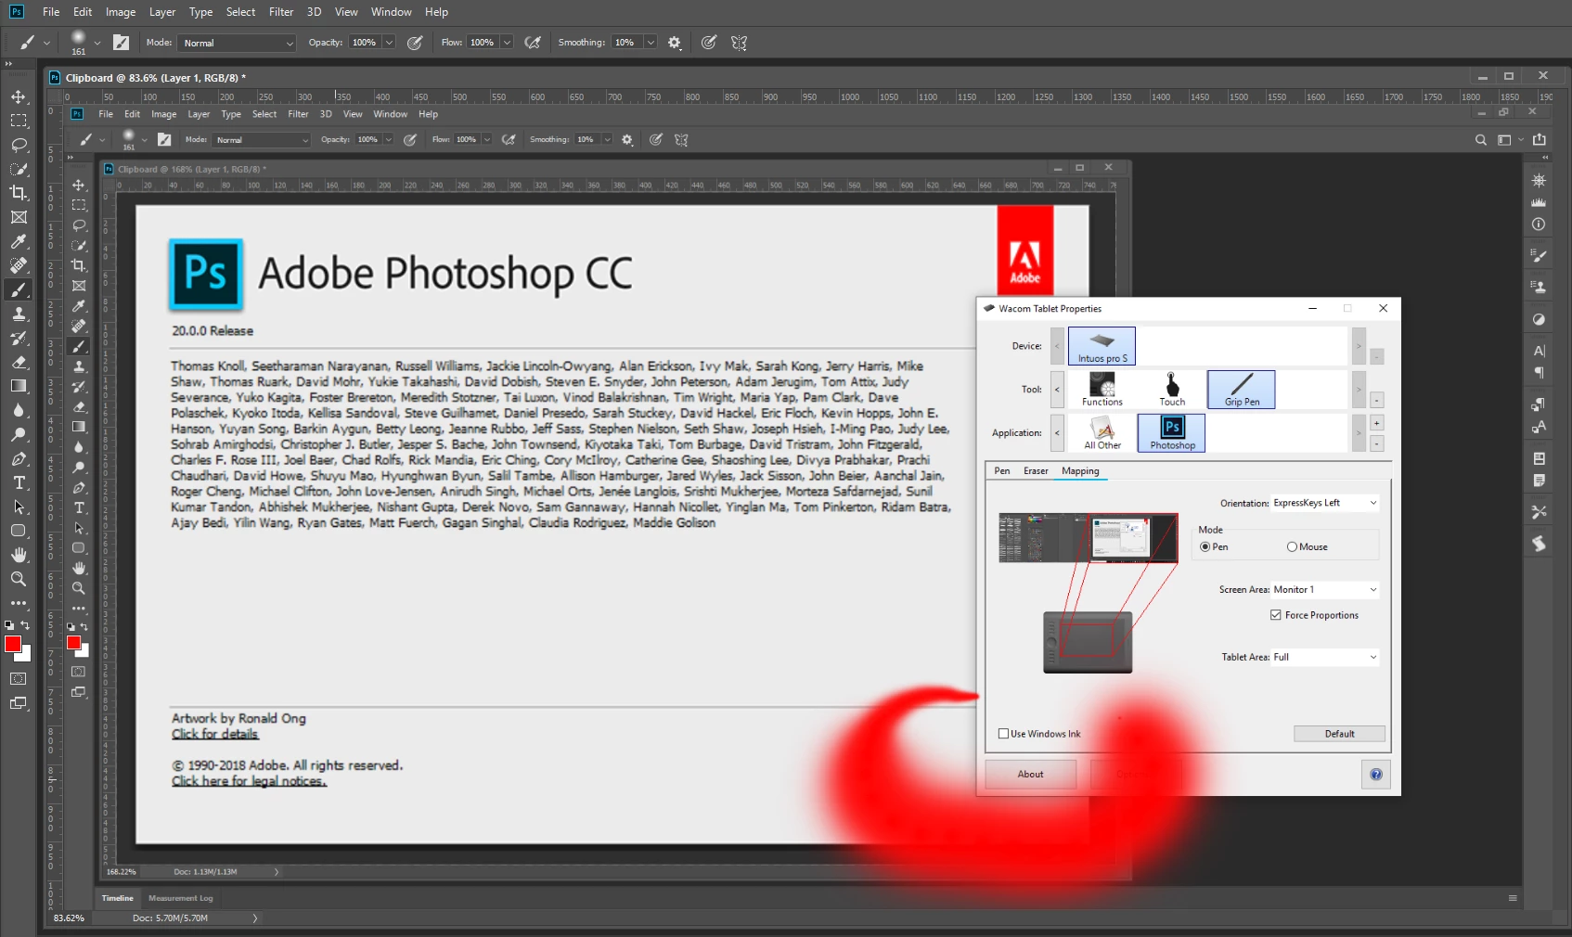Open the Measurement Log panel tab
The width and height of the screenshot is (1572, 937).
click(181, 898)
